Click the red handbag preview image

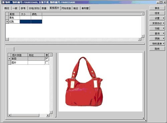coord(84,82)
